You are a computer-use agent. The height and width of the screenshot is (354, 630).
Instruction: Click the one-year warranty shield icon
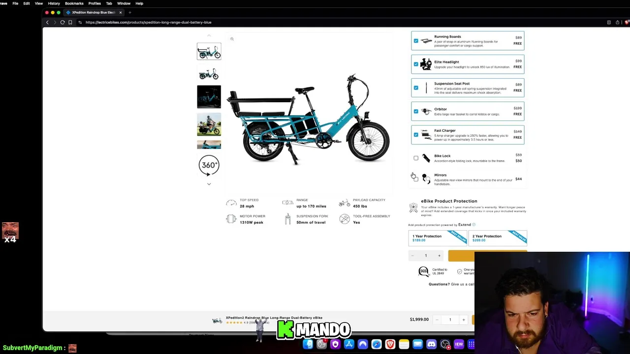pyautogui.click(x=459, y=271)
